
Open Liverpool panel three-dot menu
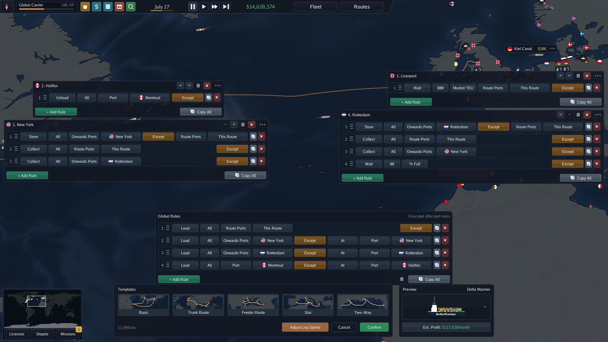598,76
